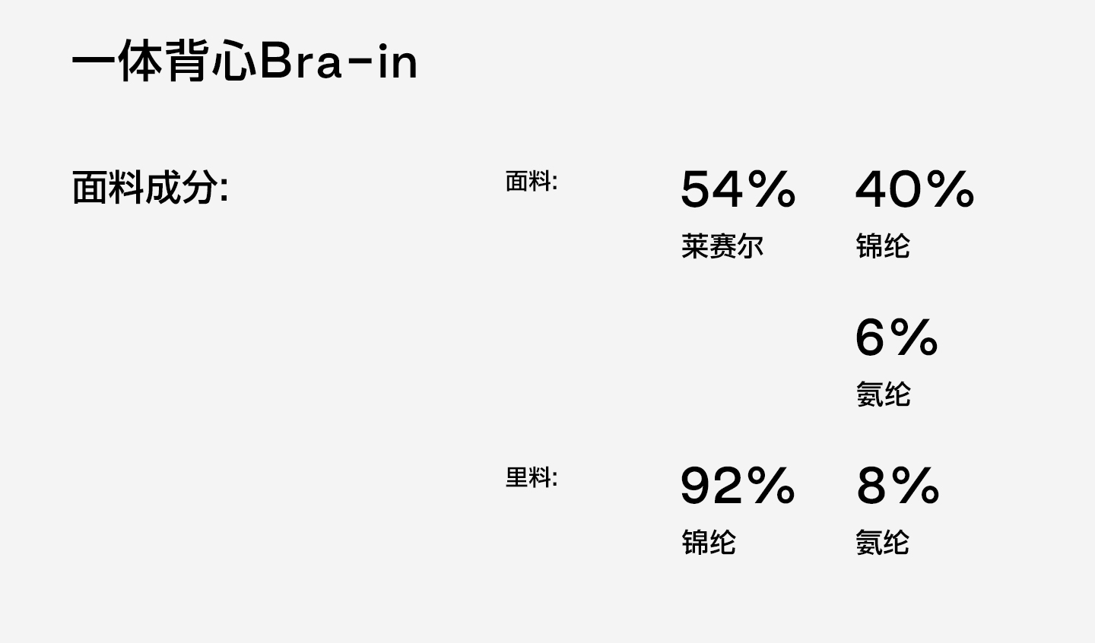Screen dimensions: 1095x643
Task: Click the percent sign after 40
Action: pos(951,188)
